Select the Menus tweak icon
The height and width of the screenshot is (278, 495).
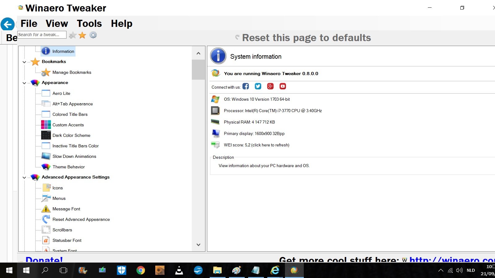[46, 198]
